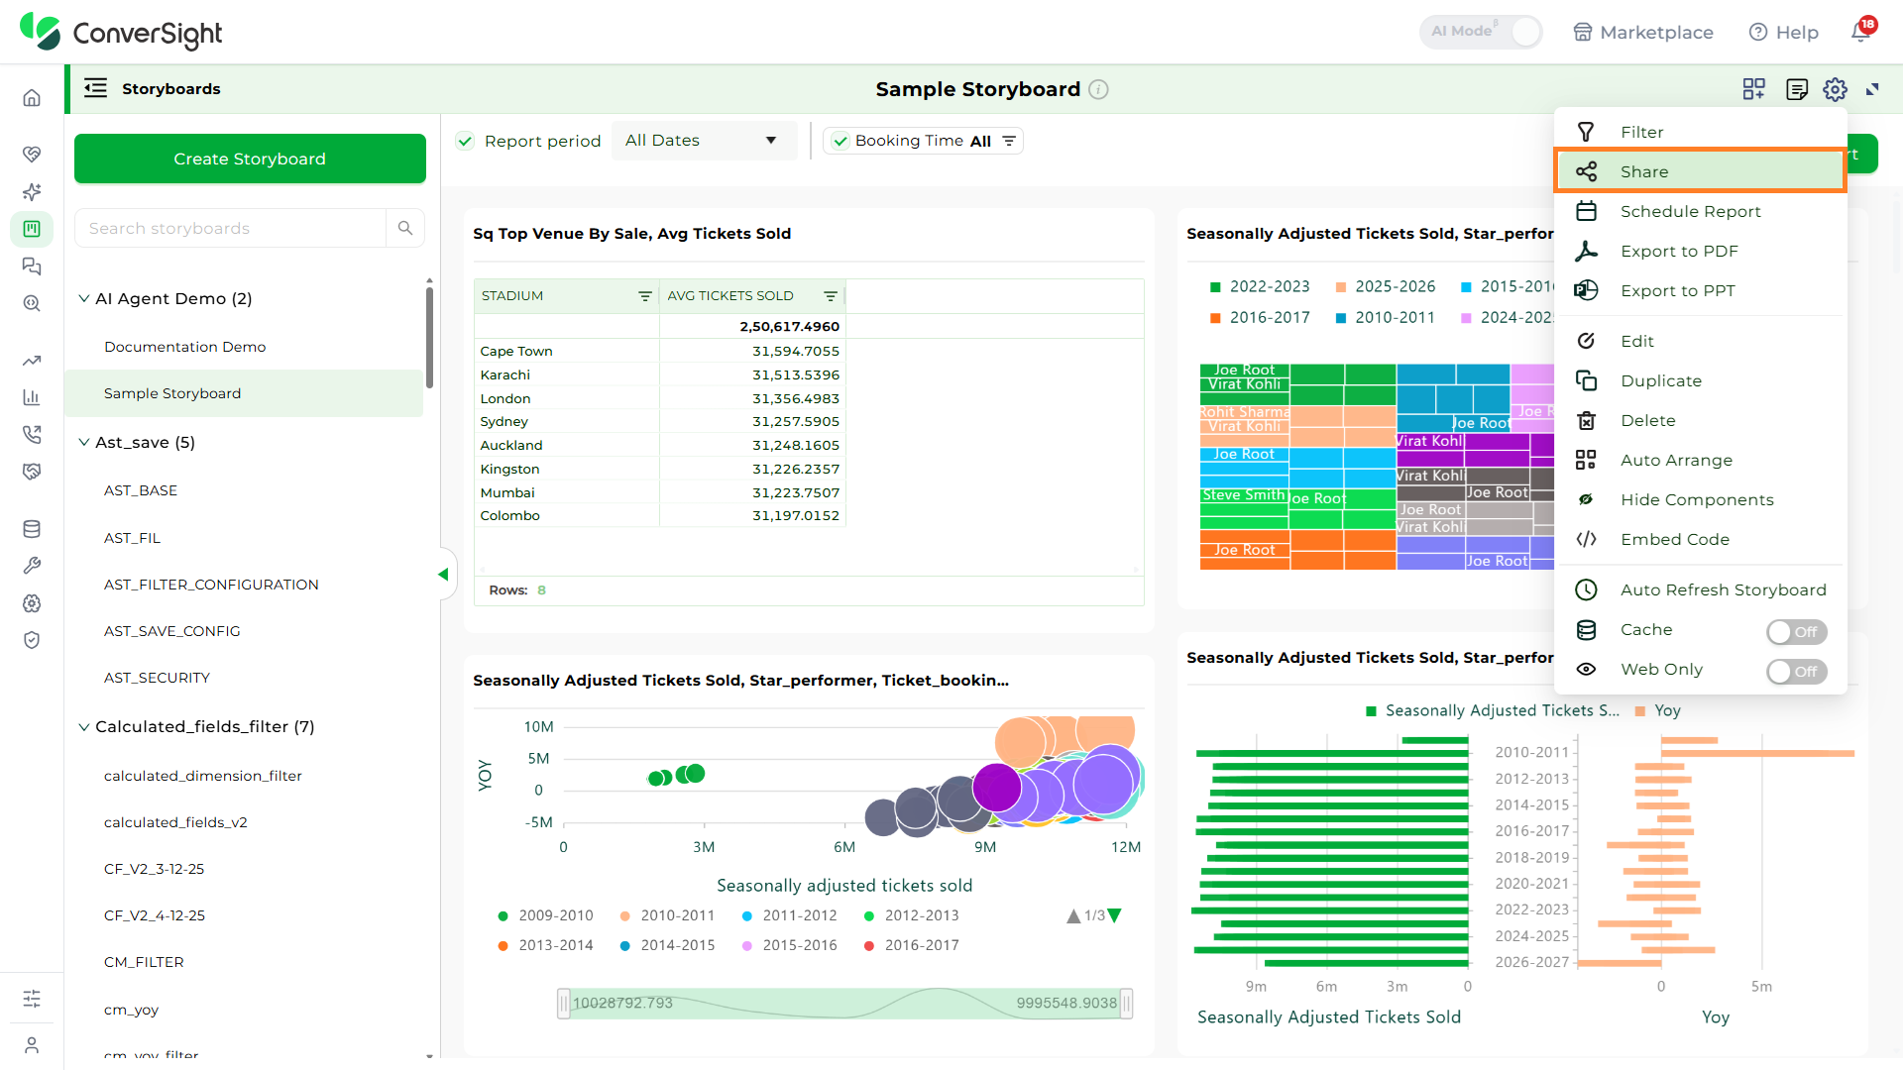Screen dimensions: 1903x1070
Task: Click the user profile icon in sidebar
Action: click(x=32, y=1044)
